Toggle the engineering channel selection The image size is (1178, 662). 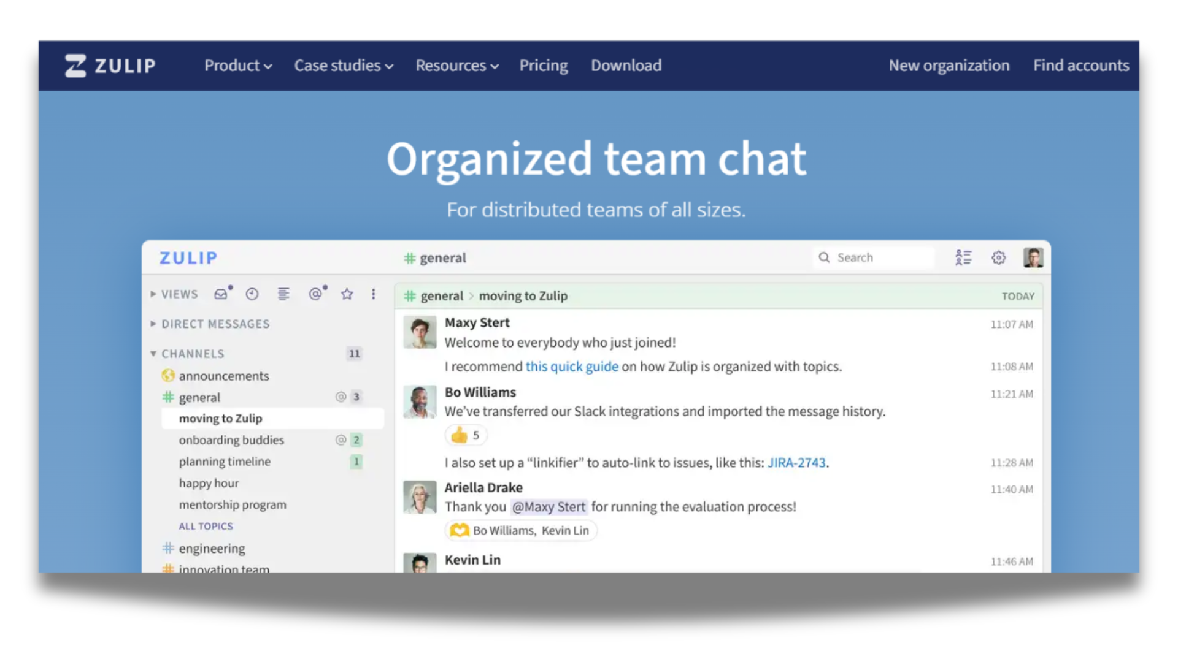pyautogui.click(x=212, y=549)
